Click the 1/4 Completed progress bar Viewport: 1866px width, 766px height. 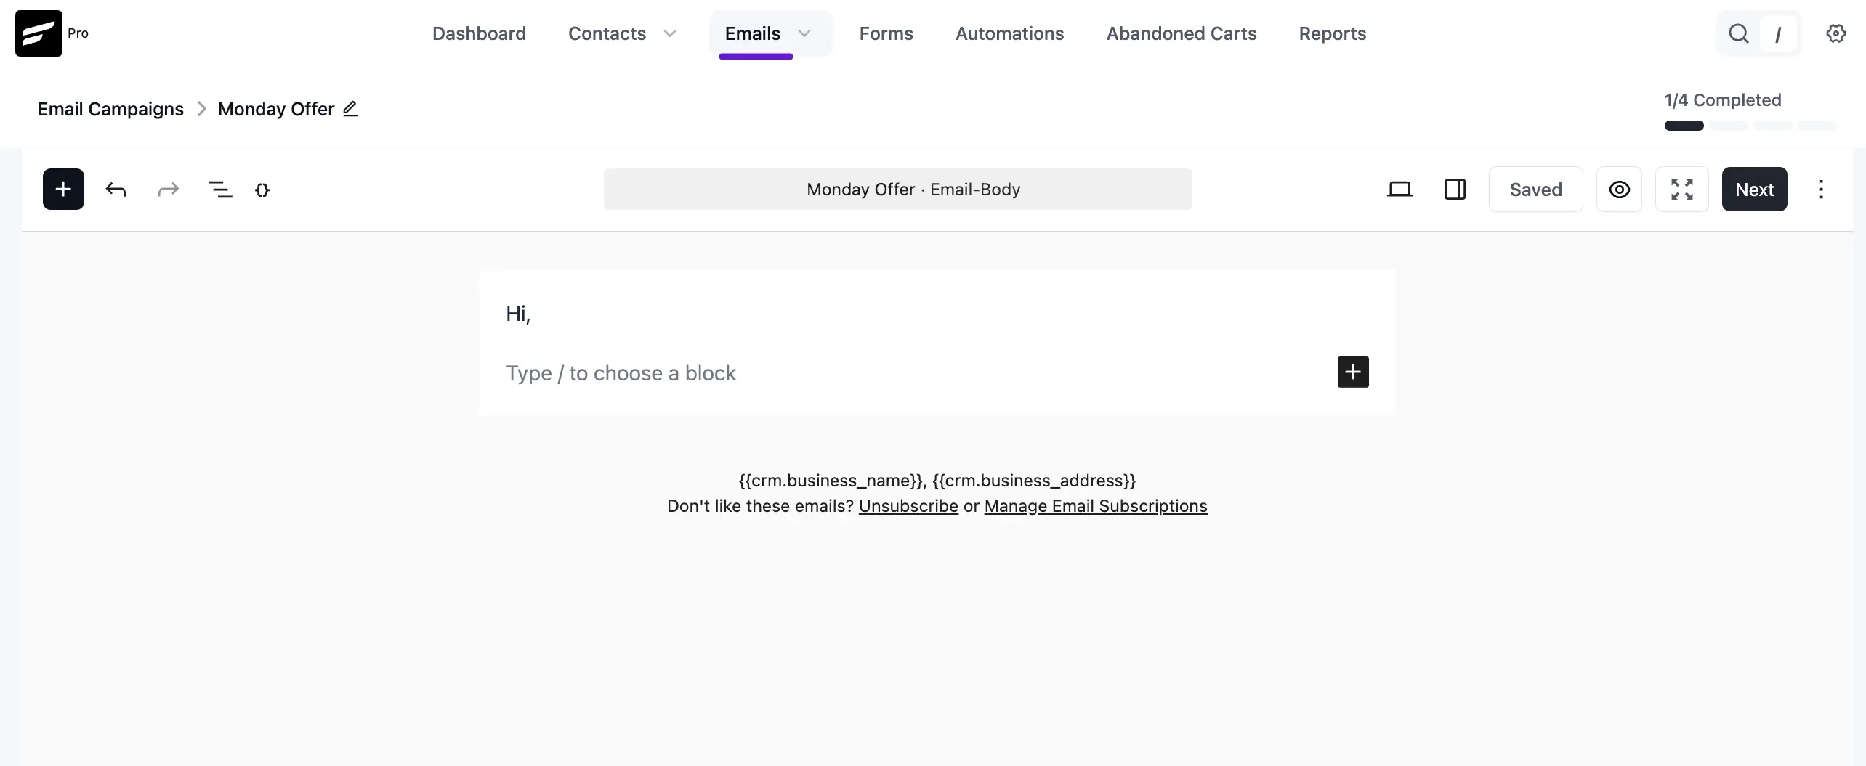coord(1750,126)
